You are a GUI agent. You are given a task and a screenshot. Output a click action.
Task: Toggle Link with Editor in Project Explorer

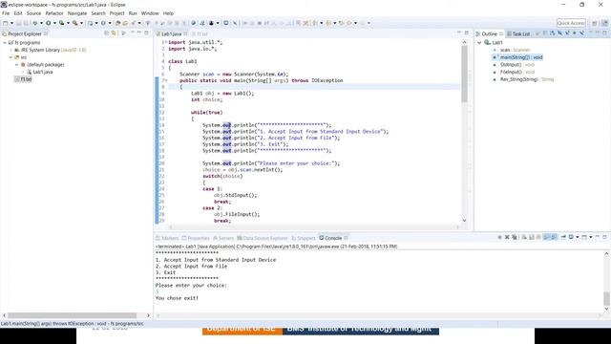pyautogui.click(x=114, y=33)
